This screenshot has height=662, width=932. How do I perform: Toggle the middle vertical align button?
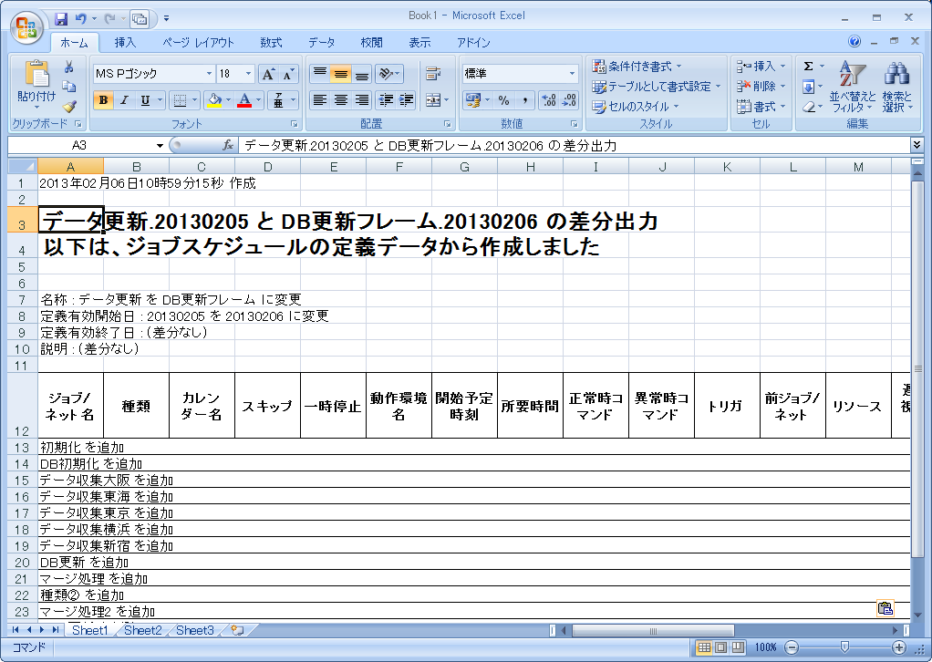point(340,74)
